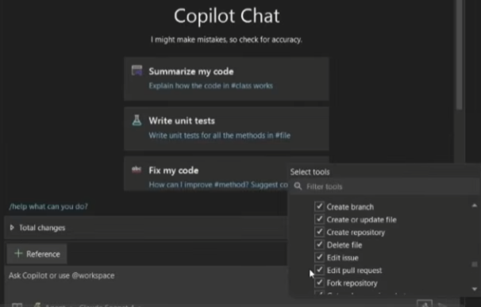Click the plus icon on the Reference button
Viewport: 481px width, 307px height.
click(18, 253)
